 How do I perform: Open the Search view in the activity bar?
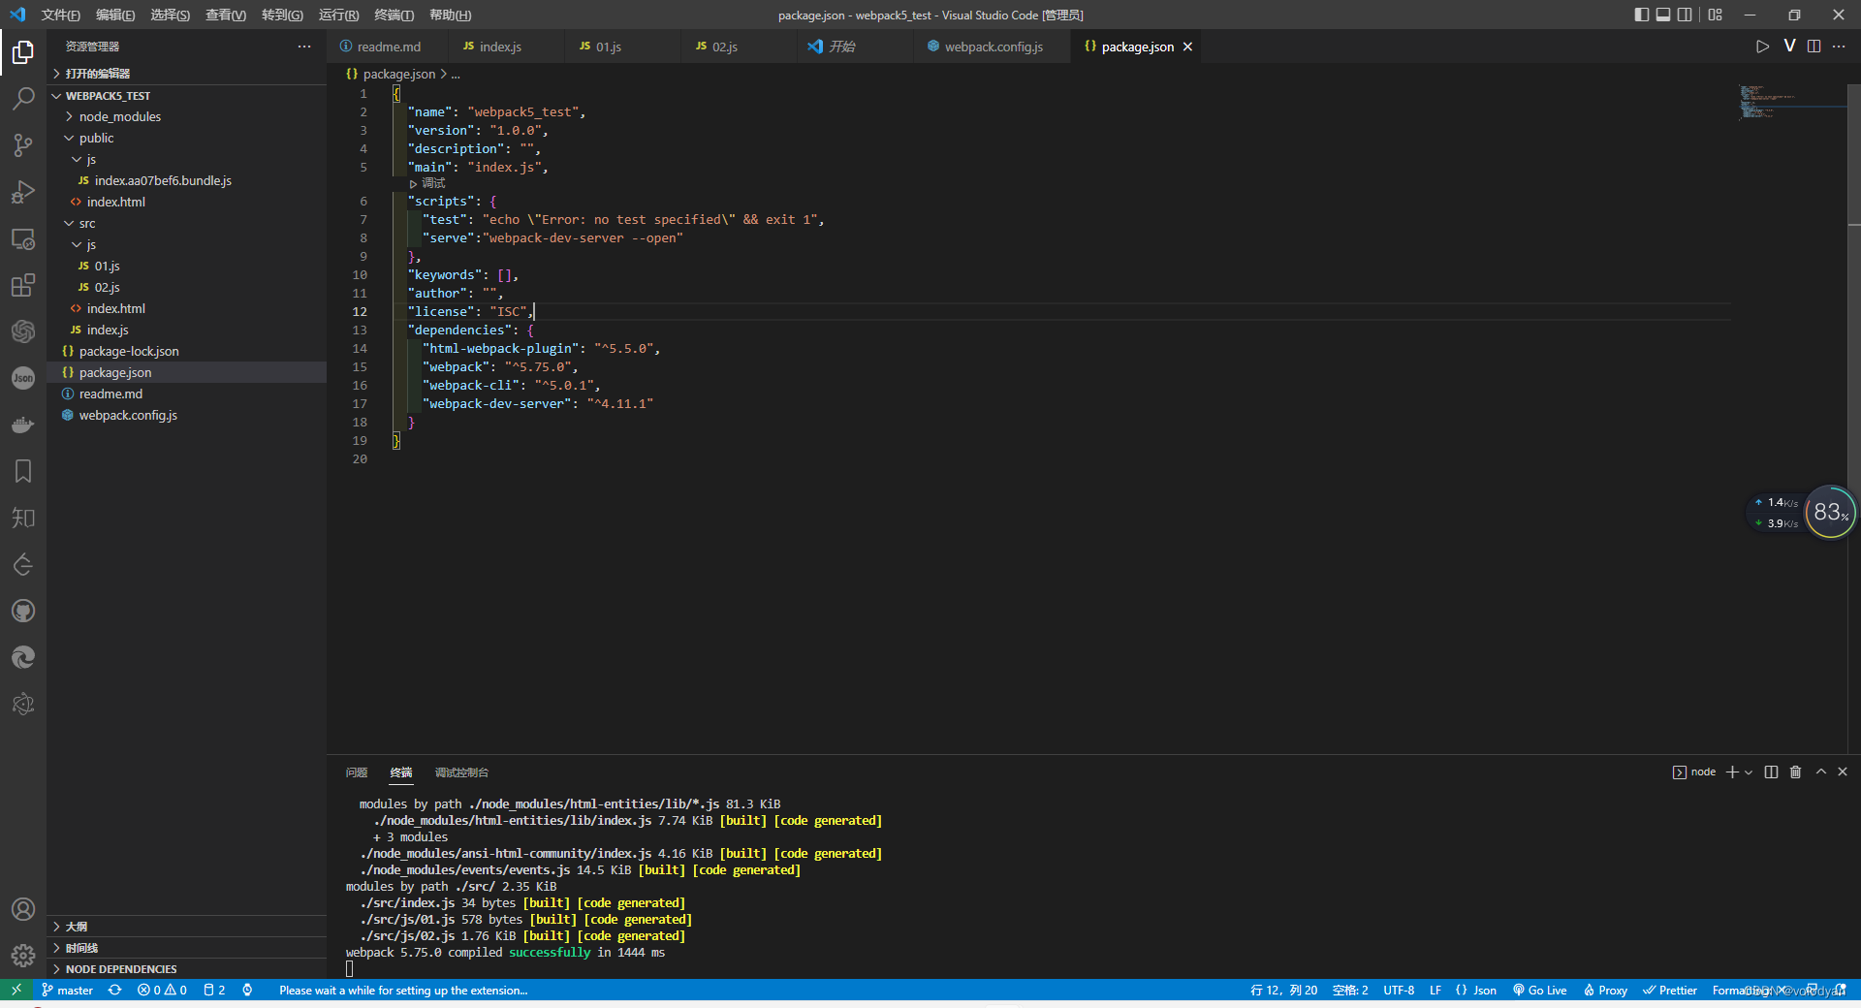23,98
